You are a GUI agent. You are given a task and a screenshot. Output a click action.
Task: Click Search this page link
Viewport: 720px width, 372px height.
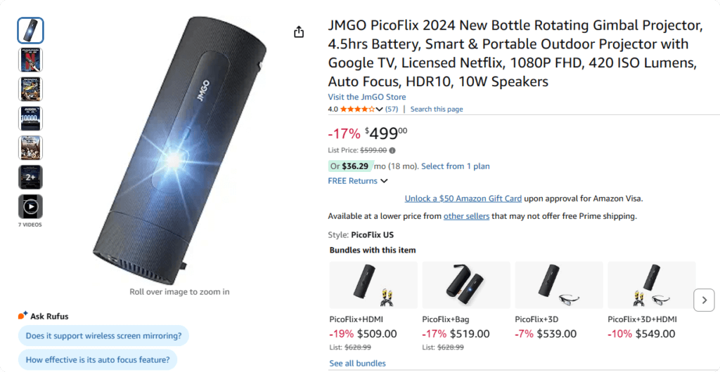437,109
